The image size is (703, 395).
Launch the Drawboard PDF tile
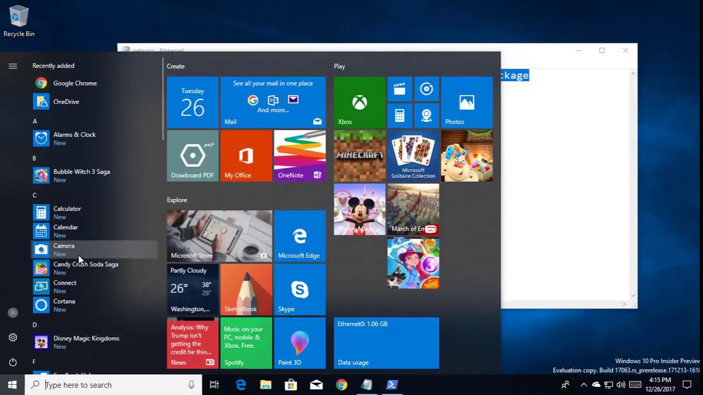point(193,156)
